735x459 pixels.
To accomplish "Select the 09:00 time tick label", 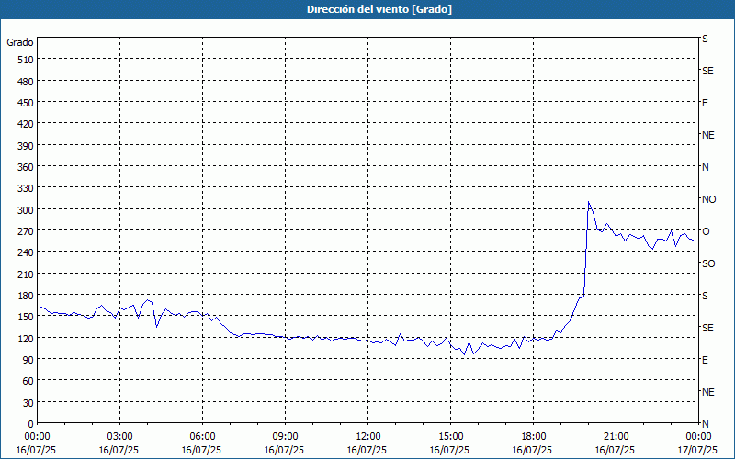I will (x=285, y=436).
